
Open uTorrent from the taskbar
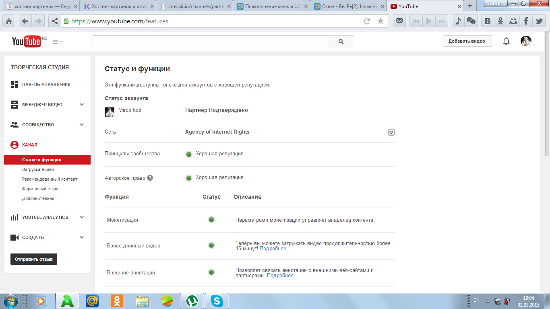(x=191, y=301)
